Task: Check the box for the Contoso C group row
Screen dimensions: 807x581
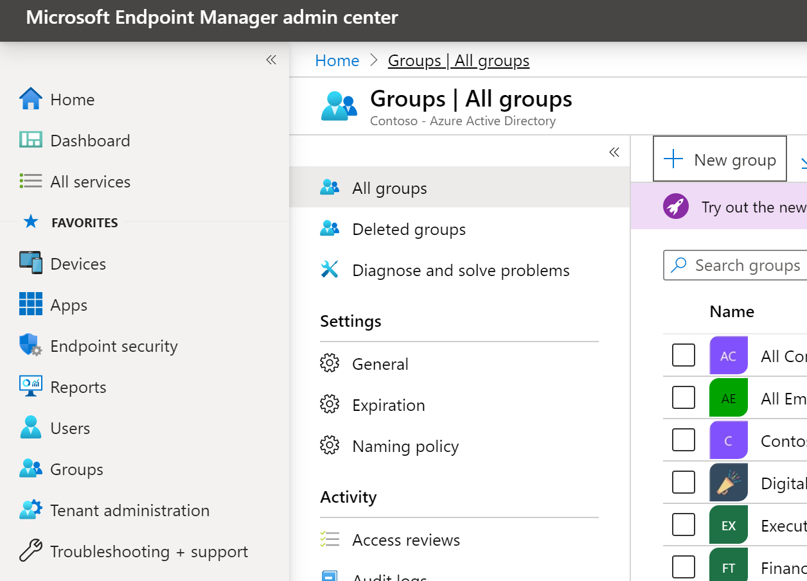Action: [684, 440]
